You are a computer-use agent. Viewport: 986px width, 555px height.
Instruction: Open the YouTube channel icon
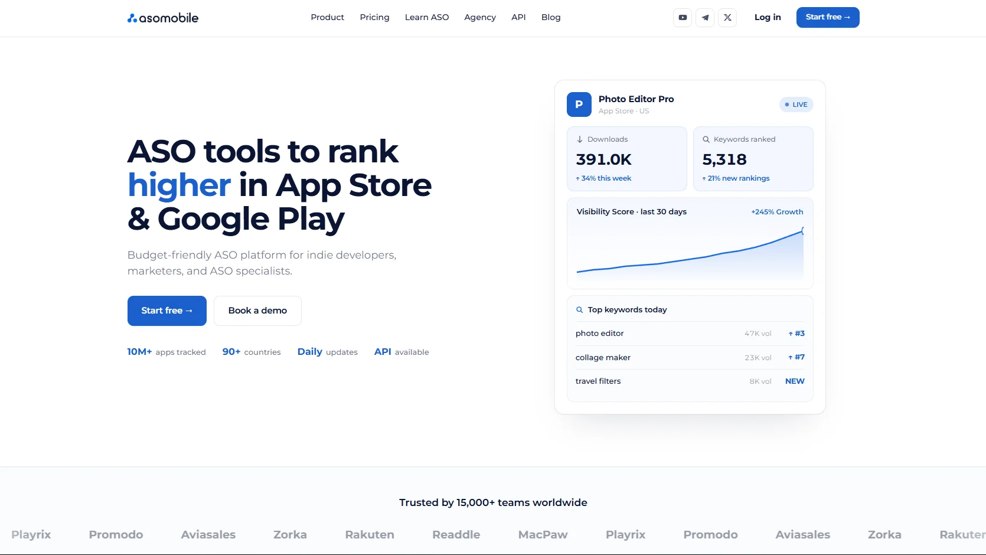[683, 18]
